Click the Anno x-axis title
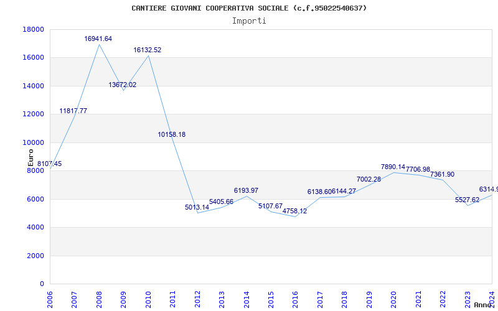 483,305
